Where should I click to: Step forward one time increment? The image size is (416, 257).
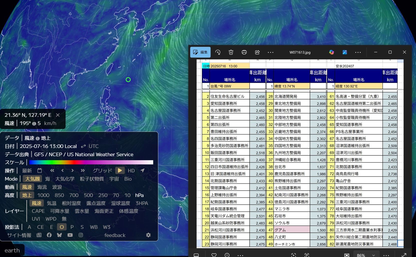pos(72,170)
